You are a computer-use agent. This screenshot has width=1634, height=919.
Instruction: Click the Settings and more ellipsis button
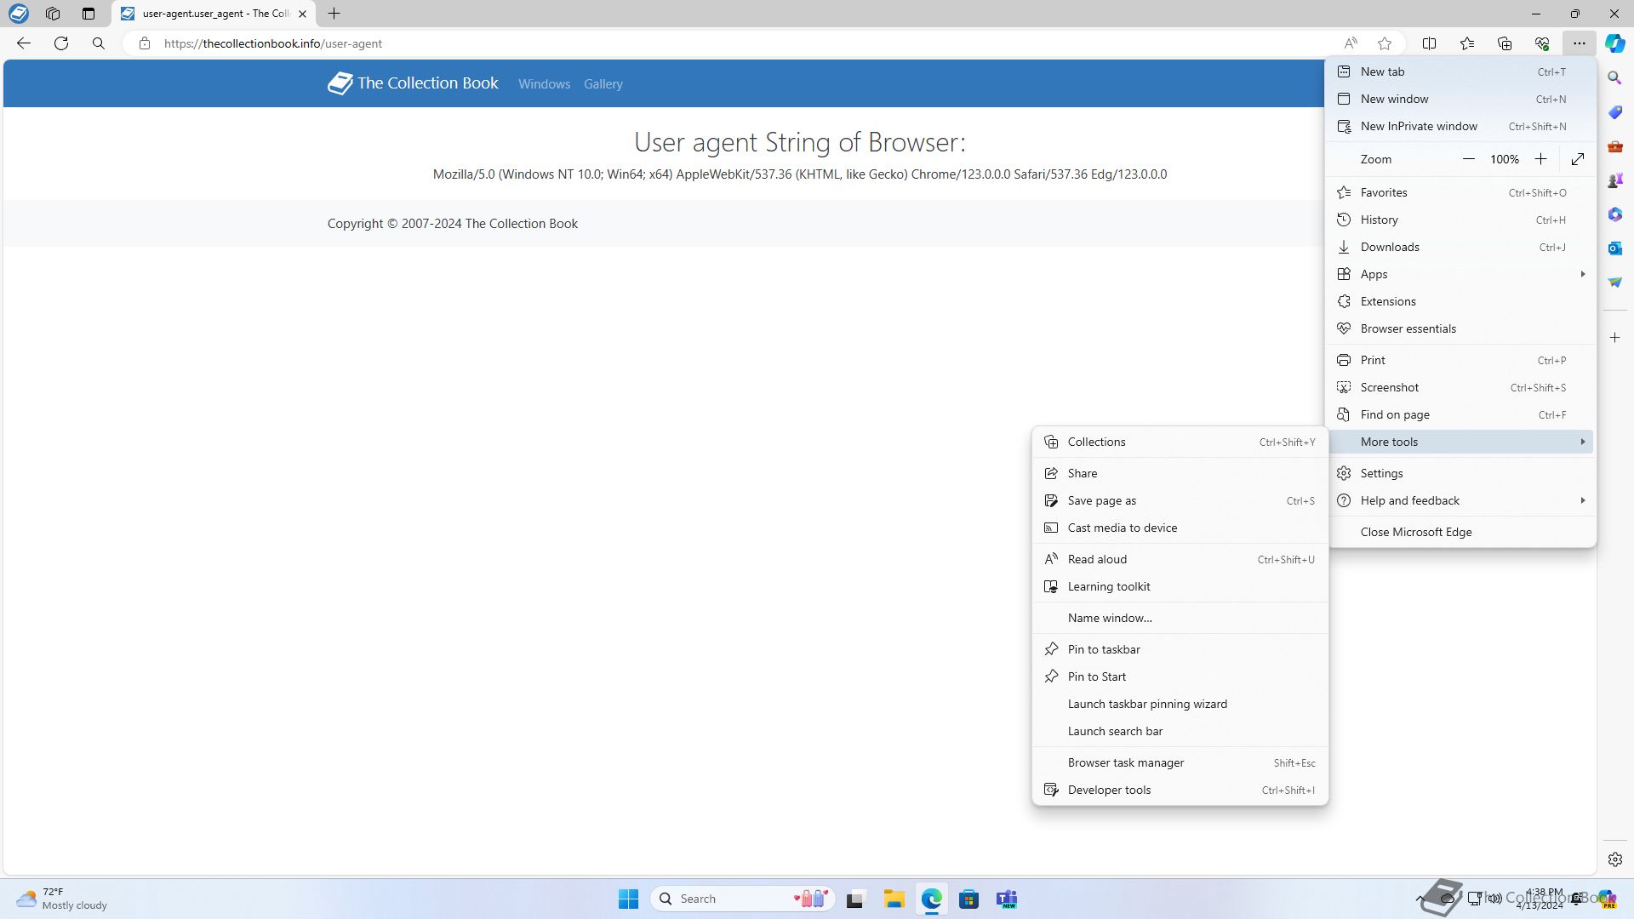pyautogui.click(x=1579, y=43)
